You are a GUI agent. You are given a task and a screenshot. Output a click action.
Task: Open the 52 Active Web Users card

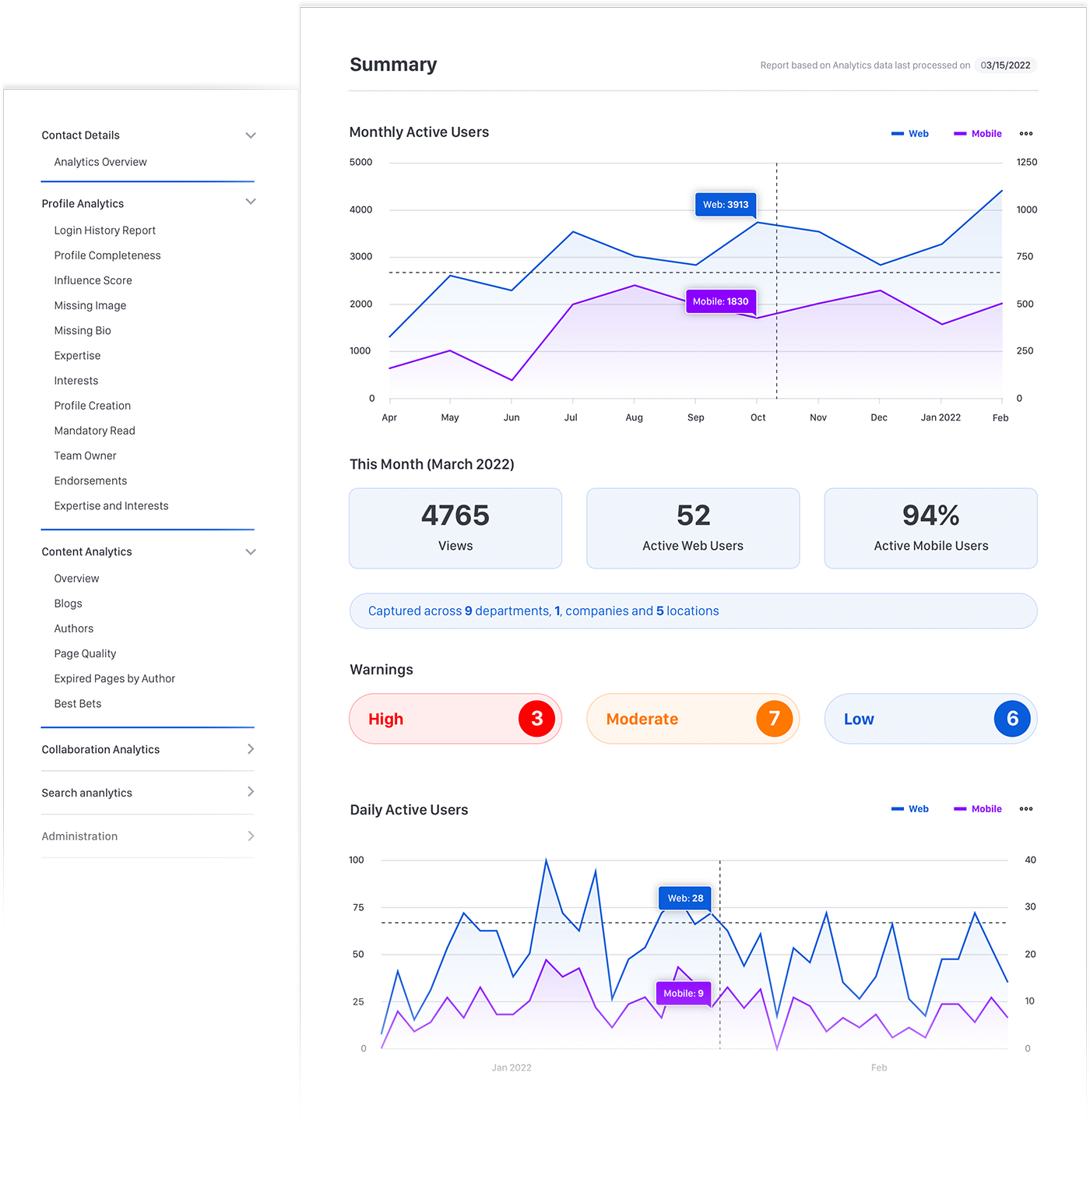point(693,528)
